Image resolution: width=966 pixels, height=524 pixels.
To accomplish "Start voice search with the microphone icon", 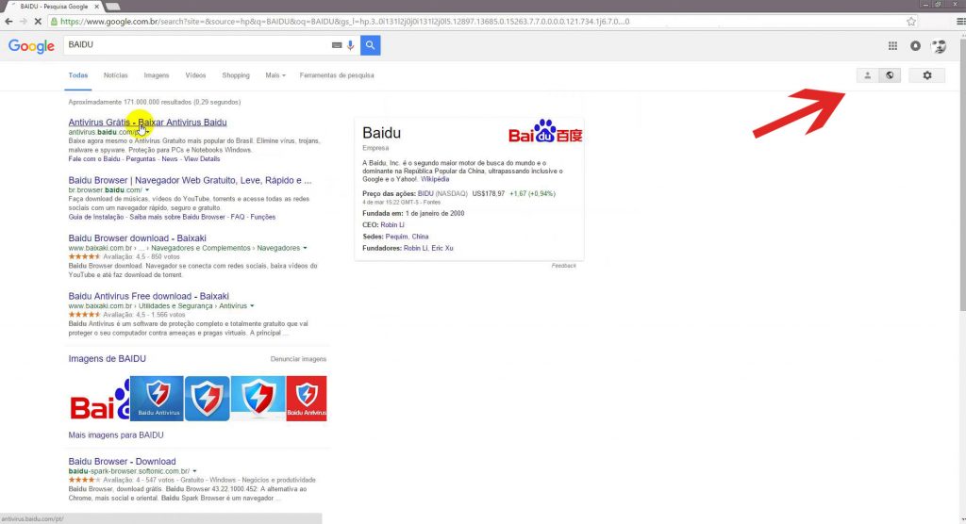I will pos(351,45).
